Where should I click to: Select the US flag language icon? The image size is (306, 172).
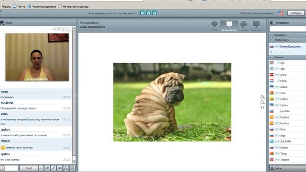[281, 13]
